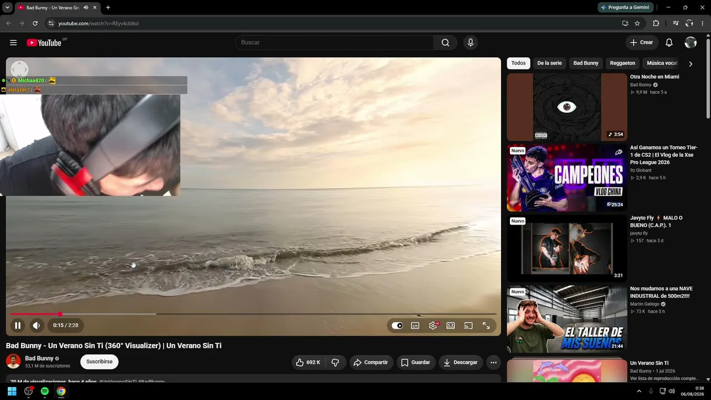Reload the page
Image resolution: width=711 pixels, height=400 pixels.
pyautogui.click(x=35, y=23)
